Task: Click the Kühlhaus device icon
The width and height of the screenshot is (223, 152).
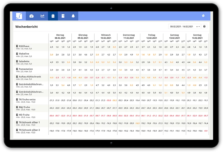Action: 17,46
